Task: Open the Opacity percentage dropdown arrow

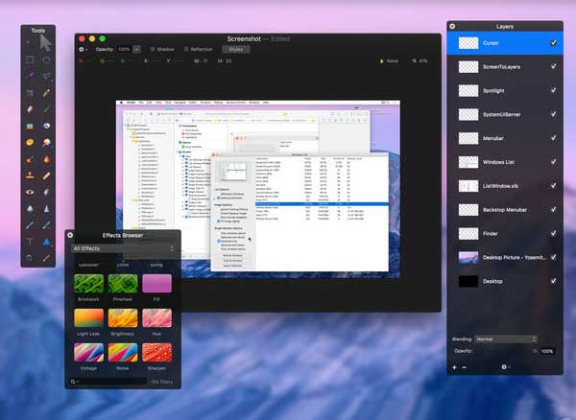Action: click(x=136, y=49)
